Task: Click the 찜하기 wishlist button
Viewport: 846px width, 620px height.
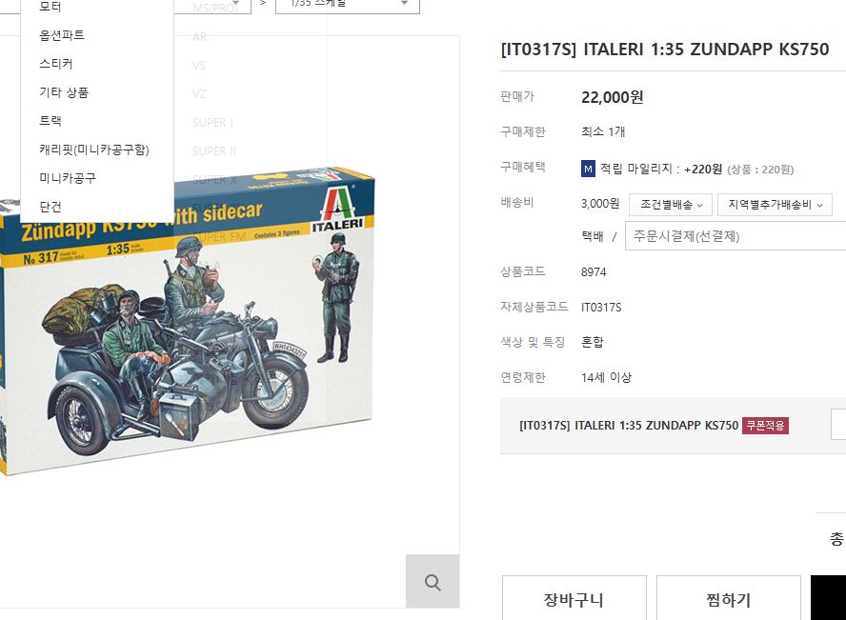Action: [x=729, y=598]
